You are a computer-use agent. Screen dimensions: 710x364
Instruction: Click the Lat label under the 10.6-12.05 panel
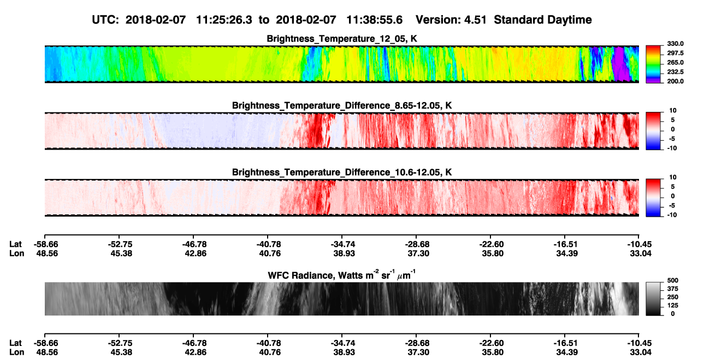coord(15,244)
